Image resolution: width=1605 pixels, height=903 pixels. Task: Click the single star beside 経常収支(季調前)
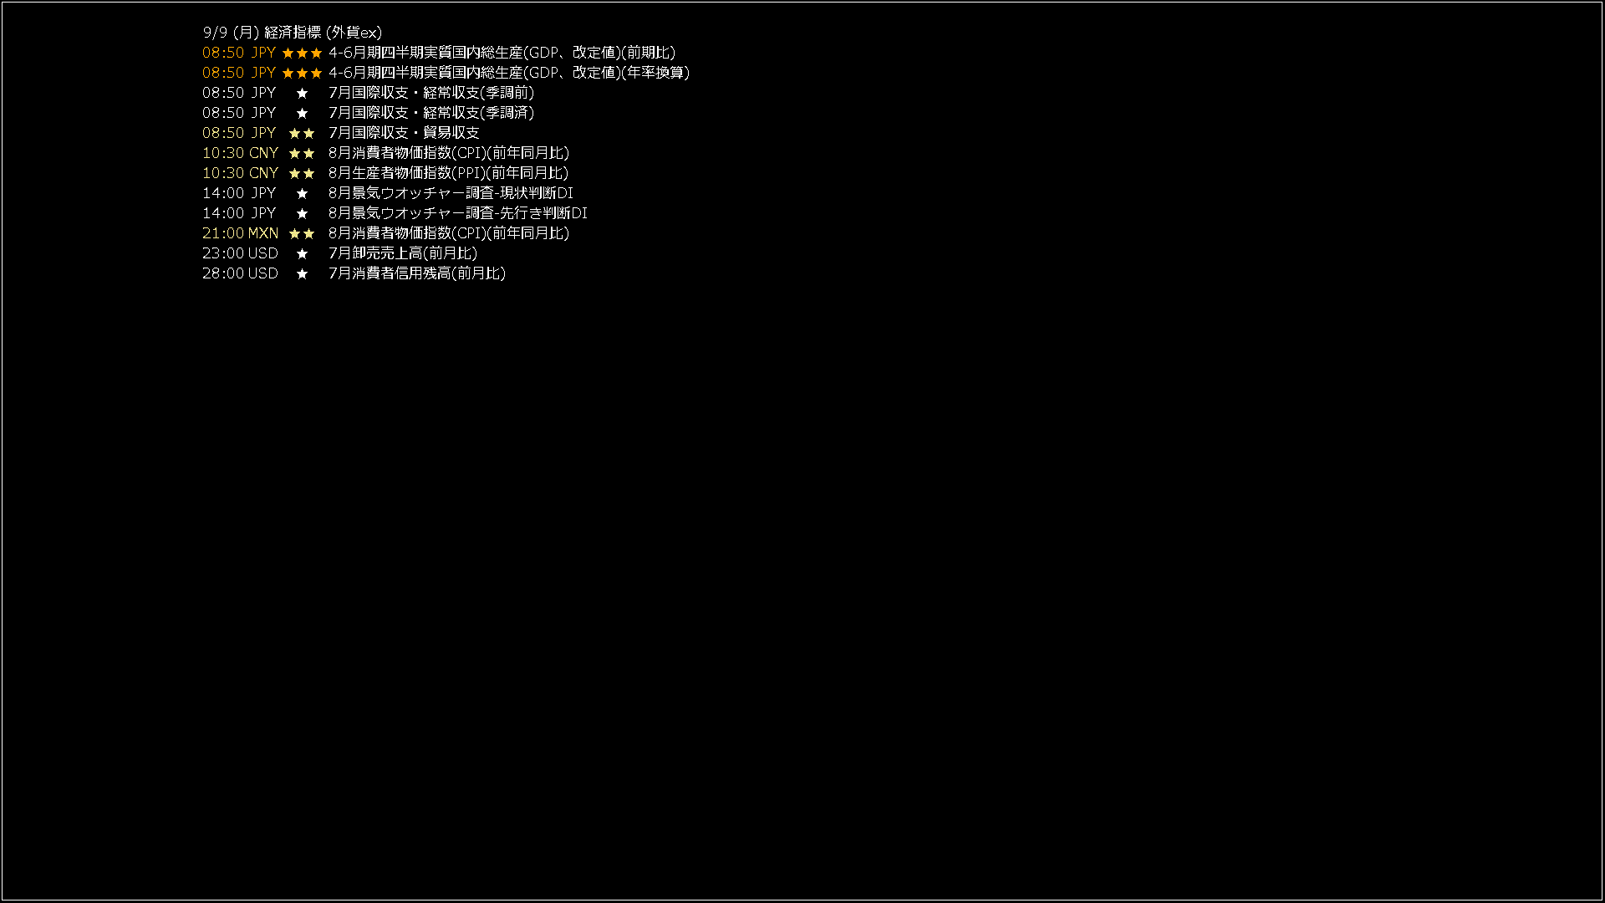(302, 93)
